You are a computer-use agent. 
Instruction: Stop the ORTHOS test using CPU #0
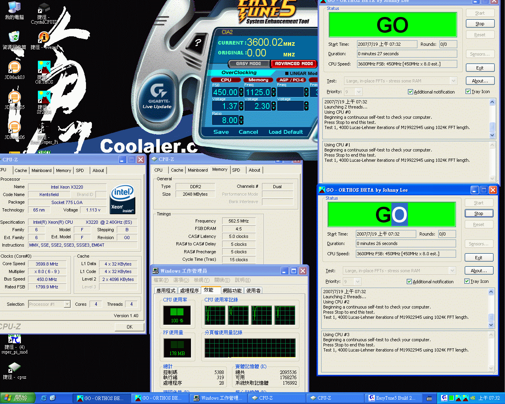click(480, 24)
